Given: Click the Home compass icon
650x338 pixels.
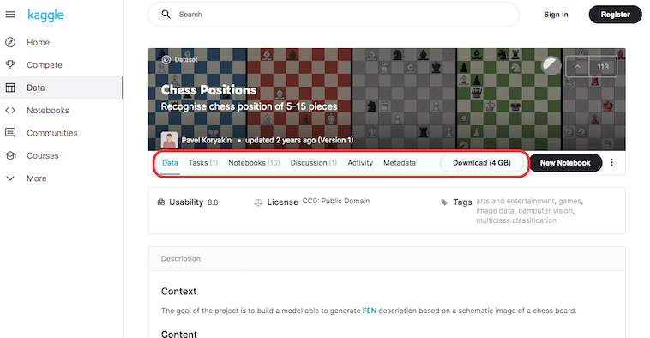Looking at the screenshot, I should coord(10,42).
